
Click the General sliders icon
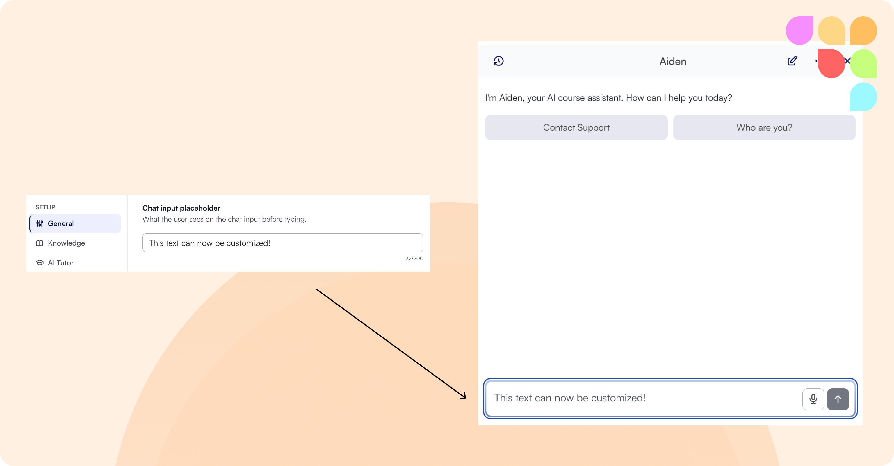[x=40, y=223]
